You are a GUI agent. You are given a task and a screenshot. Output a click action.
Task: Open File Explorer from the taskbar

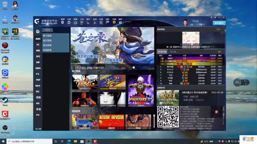75,141
